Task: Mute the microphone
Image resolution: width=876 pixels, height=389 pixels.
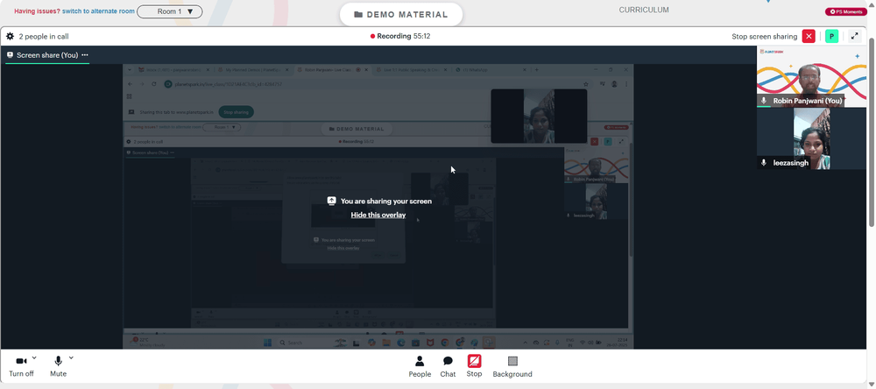Action: pyautogui.click(x=58, y=366)
